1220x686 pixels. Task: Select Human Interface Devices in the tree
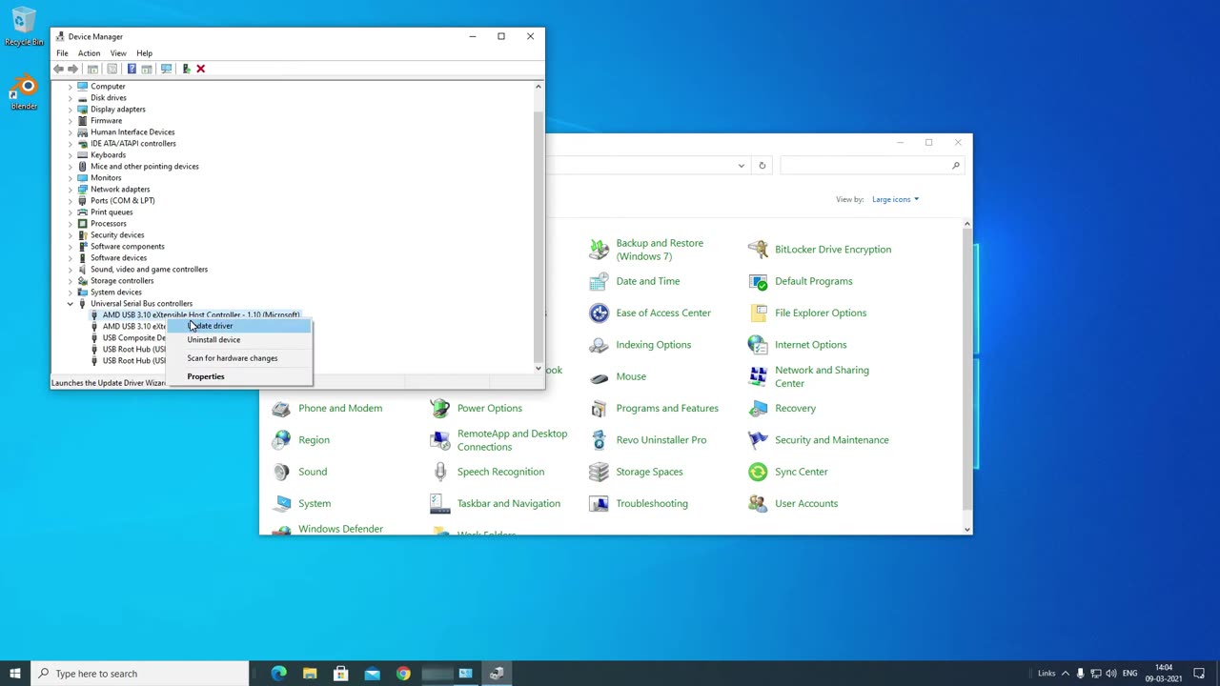(x=132, y=131)
